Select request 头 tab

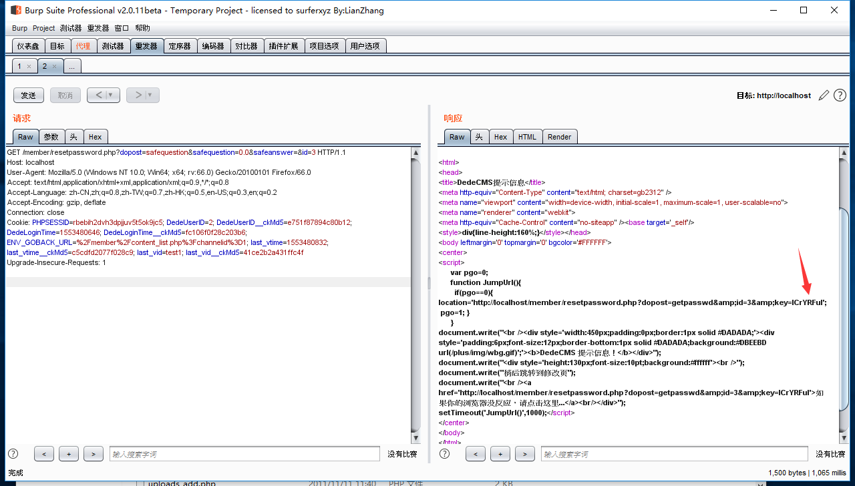coord(73,137)
